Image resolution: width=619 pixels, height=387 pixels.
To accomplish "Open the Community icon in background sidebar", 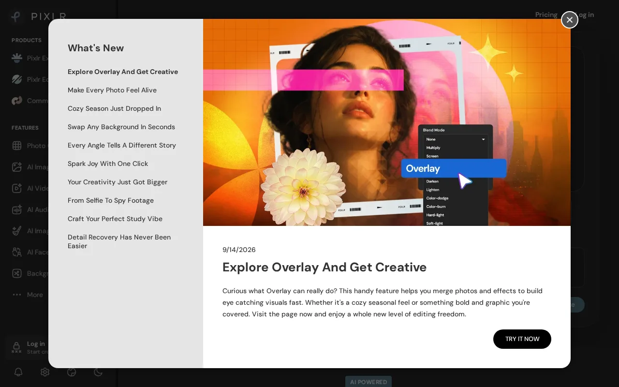I will tap(17, 101).
